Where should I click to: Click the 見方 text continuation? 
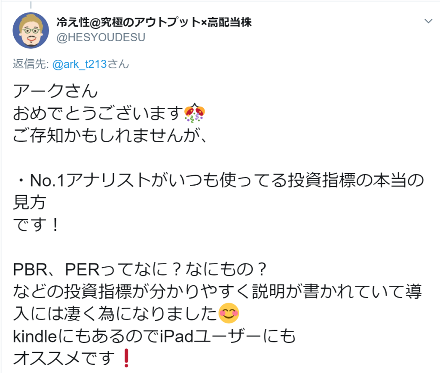click(30, 202)
